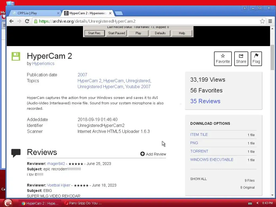The height and width of the screenshot is (207, 276).
Task: Close the CPPS.io tab
Action: [58, 13]
